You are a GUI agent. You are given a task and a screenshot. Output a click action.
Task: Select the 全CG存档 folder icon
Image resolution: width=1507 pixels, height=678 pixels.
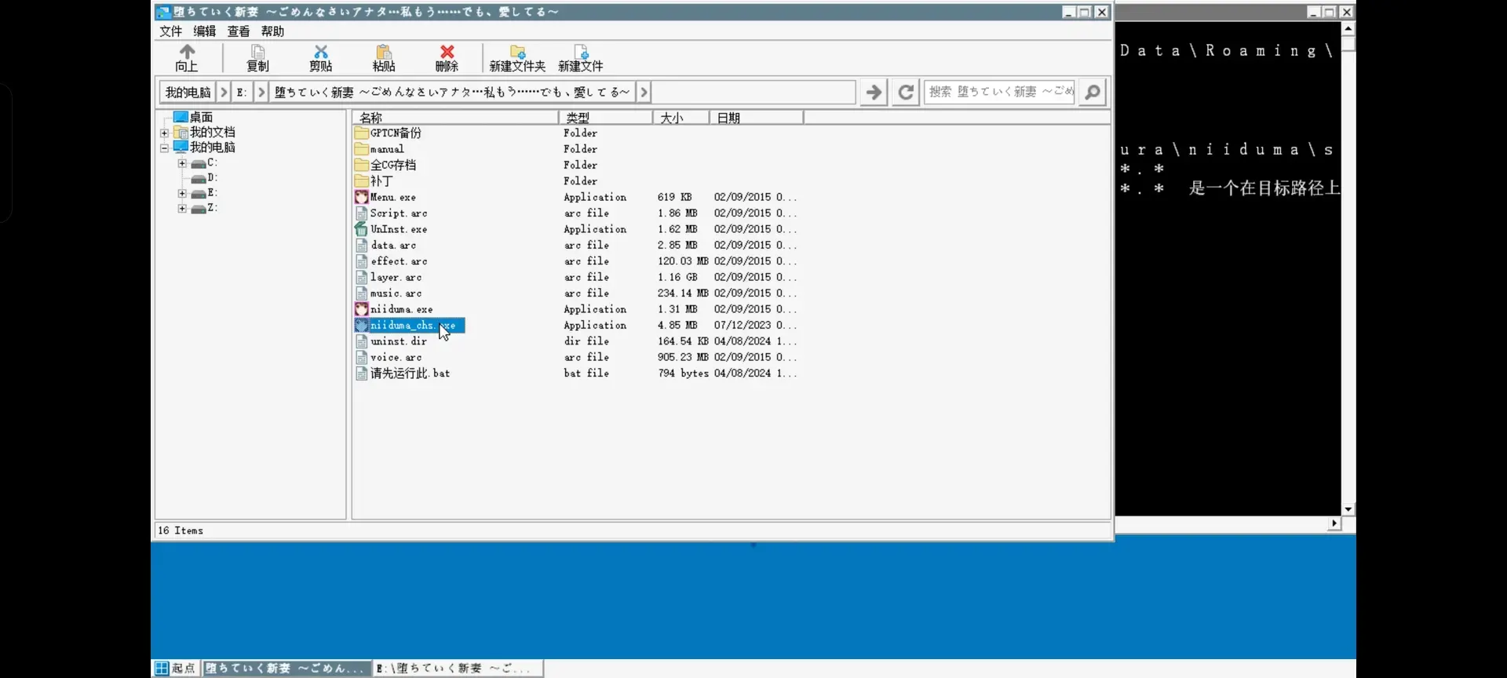[x=361, y=165]
